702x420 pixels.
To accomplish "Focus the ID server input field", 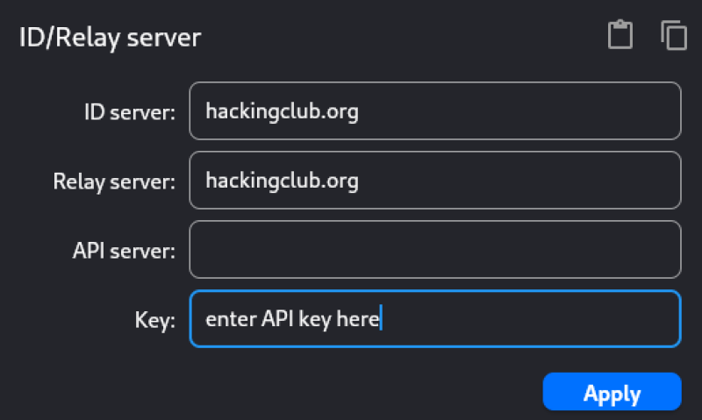I will [435, 111].
